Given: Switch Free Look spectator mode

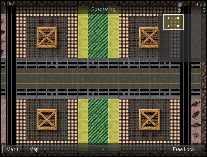Looking at the screenshot, I should [x=184, y=149].
